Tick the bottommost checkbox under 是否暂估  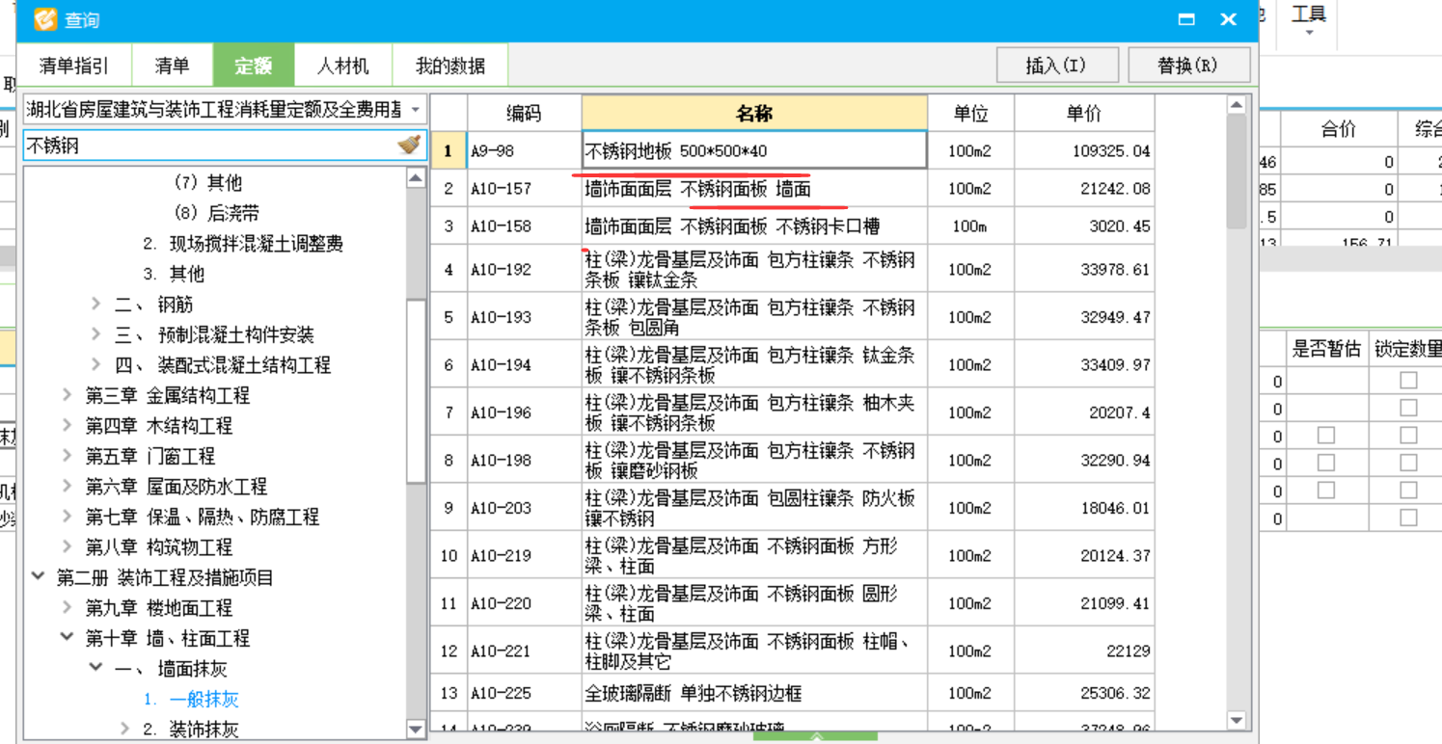click(x=1326, y=491)
